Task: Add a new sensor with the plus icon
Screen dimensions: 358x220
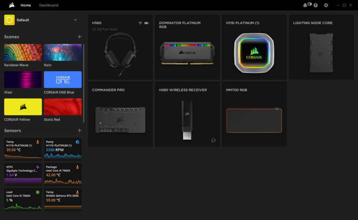Action: (79, 130)
